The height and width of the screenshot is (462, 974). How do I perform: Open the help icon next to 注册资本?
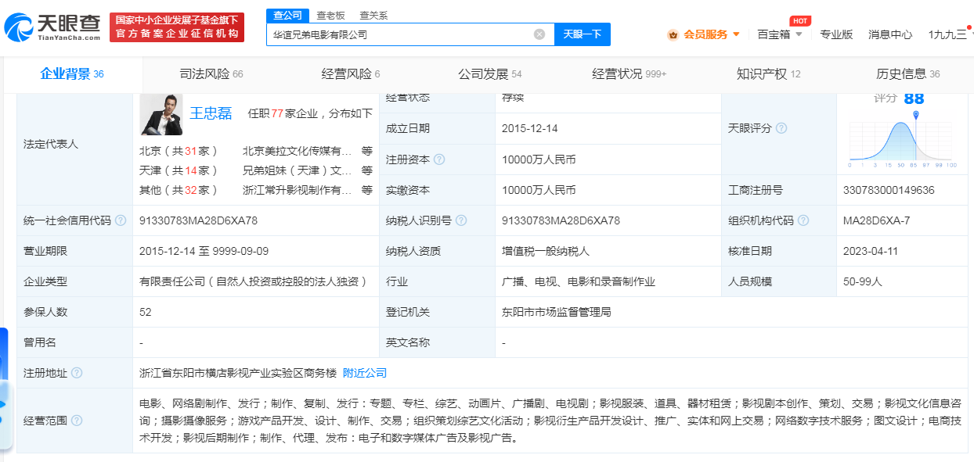click(439, 159)
